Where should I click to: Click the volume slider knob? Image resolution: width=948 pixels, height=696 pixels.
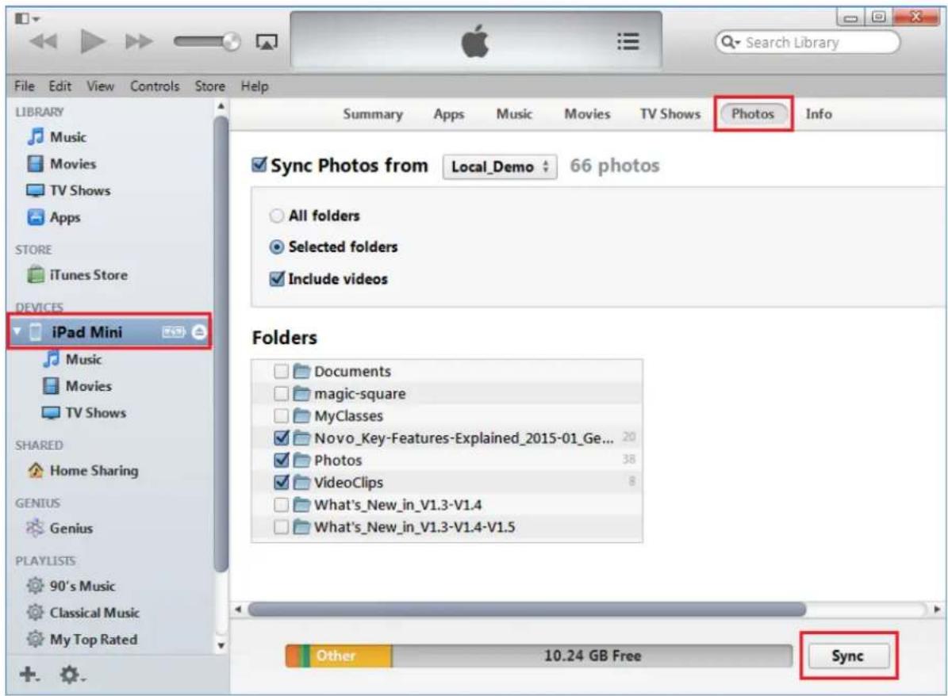click(231, 41)
